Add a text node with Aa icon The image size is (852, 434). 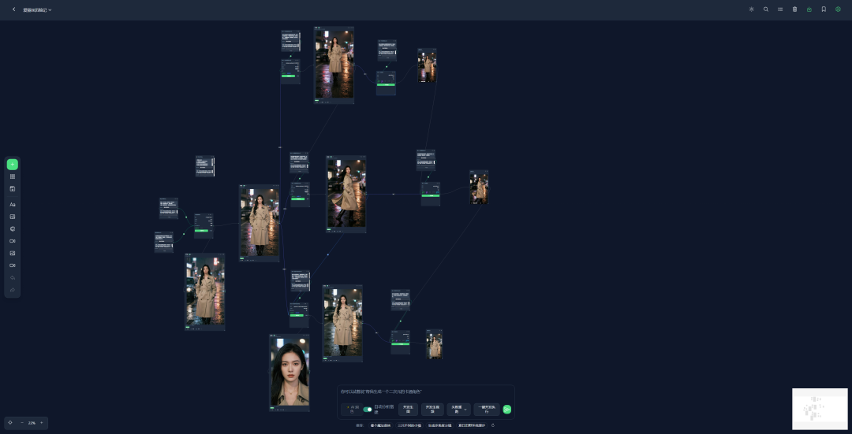13,205
